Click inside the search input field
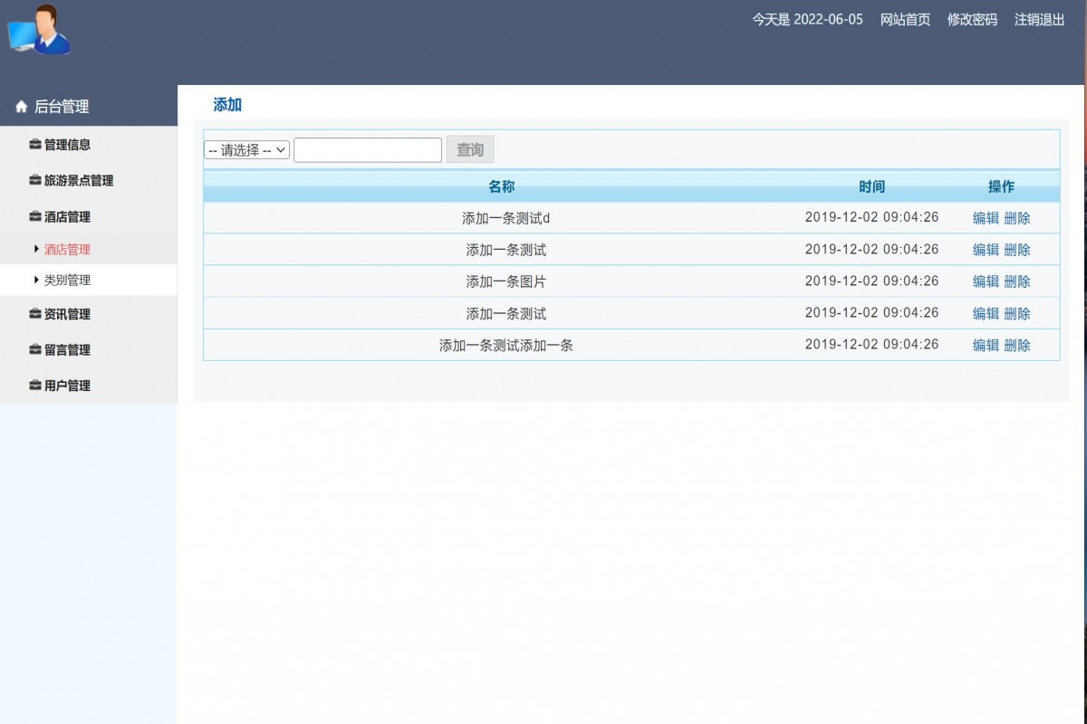This screenshot has width=1087, height=724. pyautogui.click(x=367, y=149)
